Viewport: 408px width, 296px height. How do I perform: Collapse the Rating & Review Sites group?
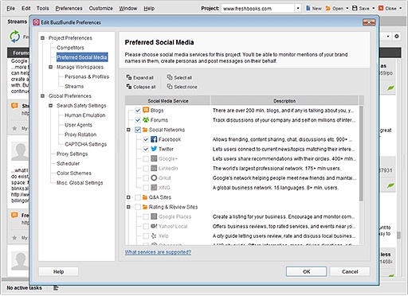[128, 207]
